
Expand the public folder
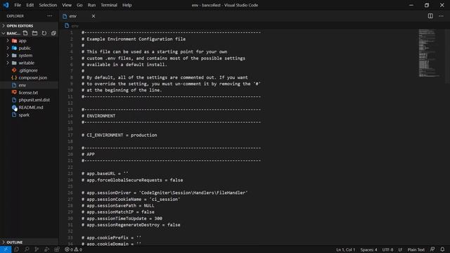[x=8, y=48]
